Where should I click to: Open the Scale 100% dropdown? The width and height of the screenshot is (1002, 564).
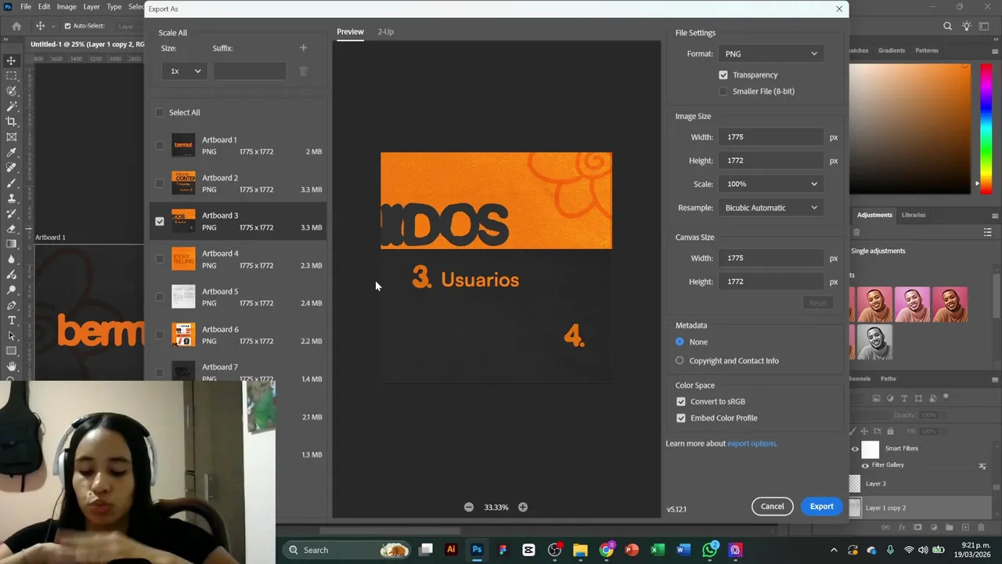(771, 184)
